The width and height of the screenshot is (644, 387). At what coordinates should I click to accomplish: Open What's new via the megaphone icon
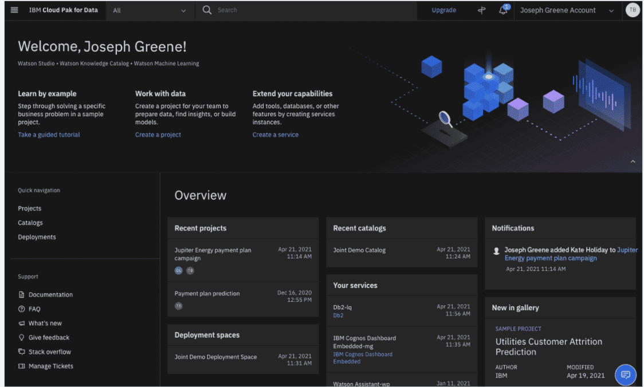(21, 323)
